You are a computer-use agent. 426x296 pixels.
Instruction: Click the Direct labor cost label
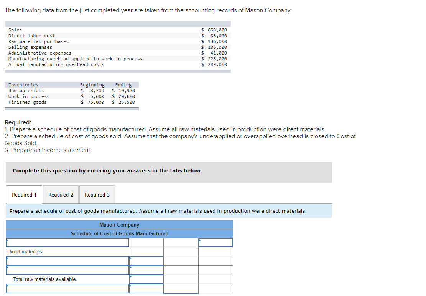click(31, 36)
